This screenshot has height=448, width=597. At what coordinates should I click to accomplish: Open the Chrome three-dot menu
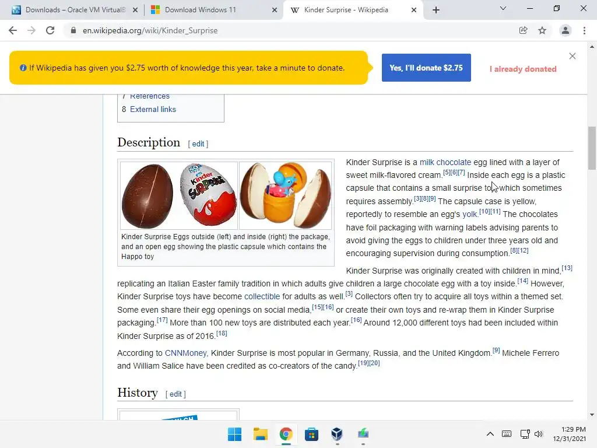(584, 30)
